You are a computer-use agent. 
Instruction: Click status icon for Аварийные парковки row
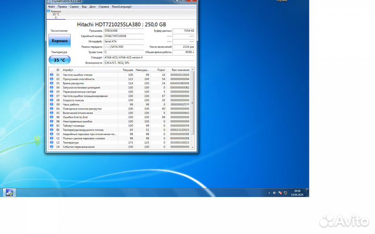[52, 134]
